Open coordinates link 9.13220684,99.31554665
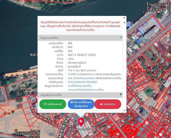This screenshot has width=171, height=138. [82, 82]
